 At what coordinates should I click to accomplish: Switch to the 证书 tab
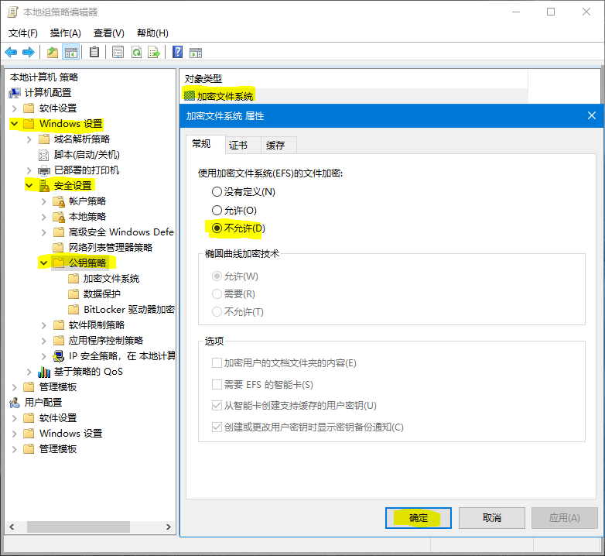[x=238, y=146]
